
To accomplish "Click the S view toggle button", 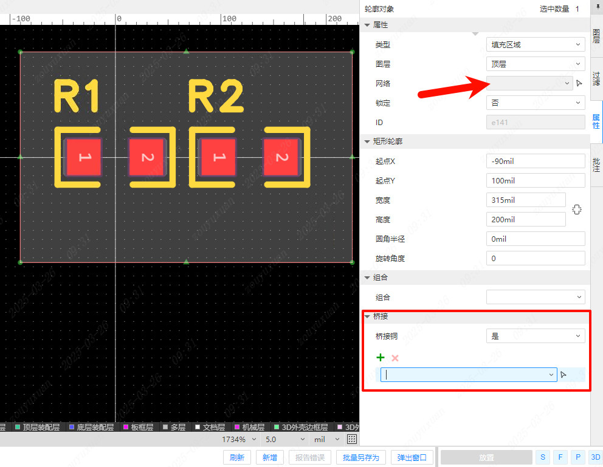I will pos(542,457).
